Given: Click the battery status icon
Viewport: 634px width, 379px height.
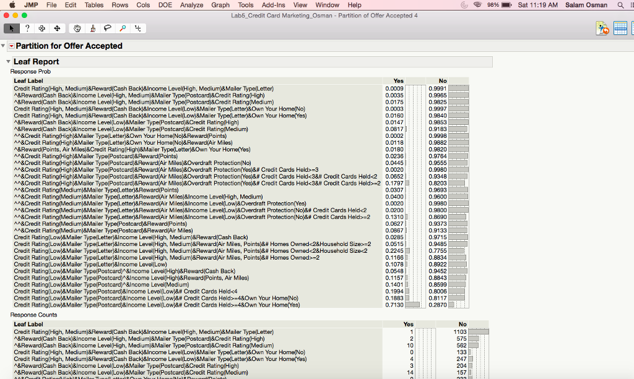Looking at the screenshot, I should point(506,5).
